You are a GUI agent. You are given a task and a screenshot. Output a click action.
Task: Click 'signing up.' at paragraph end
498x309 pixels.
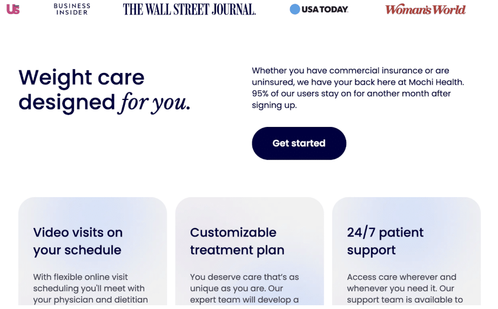[x=274, y=105]
